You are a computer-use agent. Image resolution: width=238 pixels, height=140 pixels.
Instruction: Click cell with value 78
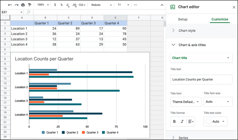click(x=115, y=34)
